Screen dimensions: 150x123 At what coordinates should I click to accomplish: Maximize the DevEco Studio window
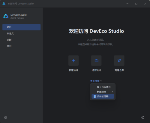pyautogui.click(x=136, y=4)
